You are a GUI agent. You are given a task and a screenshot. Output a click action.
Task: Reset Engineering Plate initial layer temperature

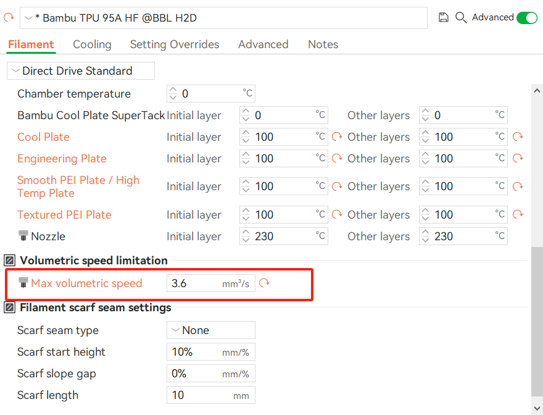coord(337,159)
